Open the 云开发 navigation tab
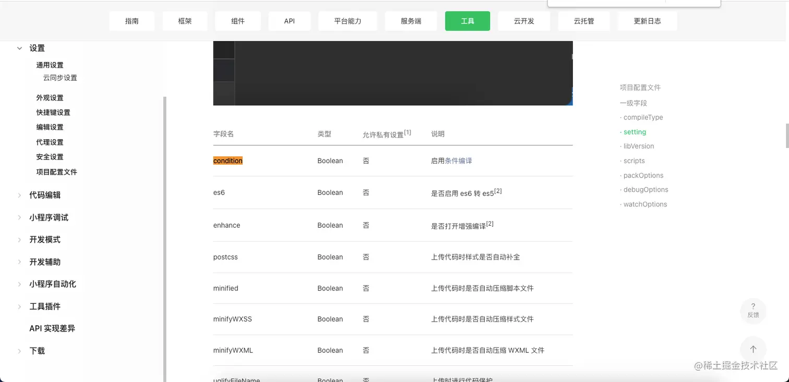 click(x=524, y=21)
